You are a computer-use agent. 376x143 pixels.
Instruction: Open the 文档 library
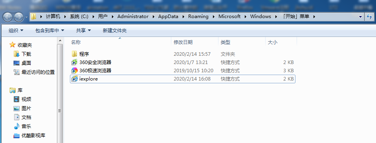[26, 117]
